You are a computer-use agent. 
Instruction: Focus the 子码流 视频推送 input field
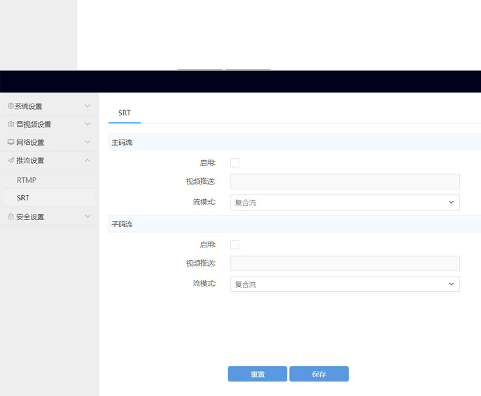(345, 263)
